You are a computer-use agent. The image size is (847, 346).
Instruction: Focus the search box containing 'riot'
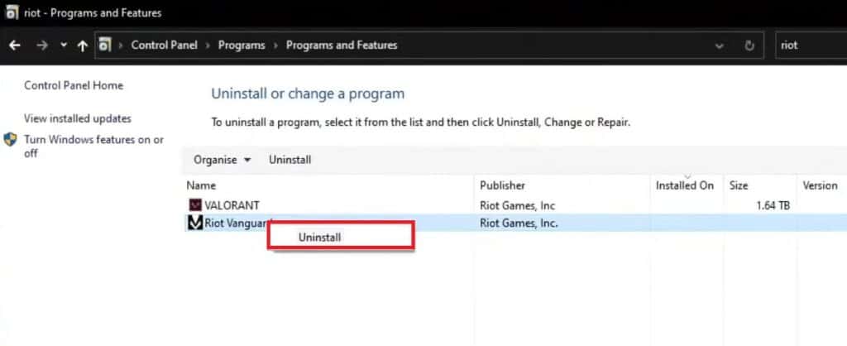click(x=811, y=46)
